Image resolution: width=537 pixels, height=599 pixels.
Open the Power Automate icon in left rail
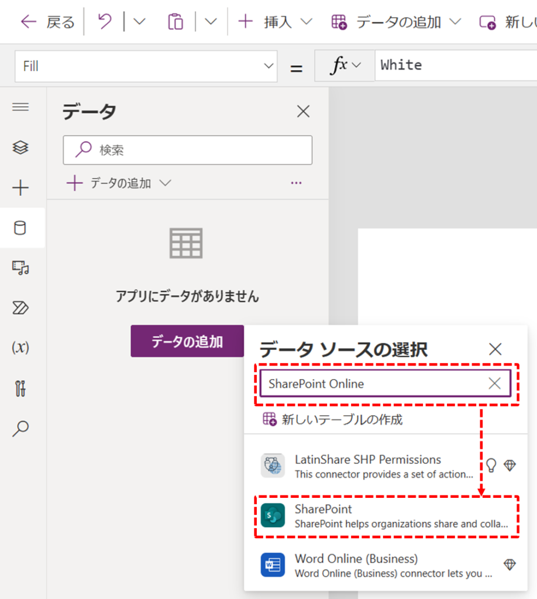(x=20, y=308)
